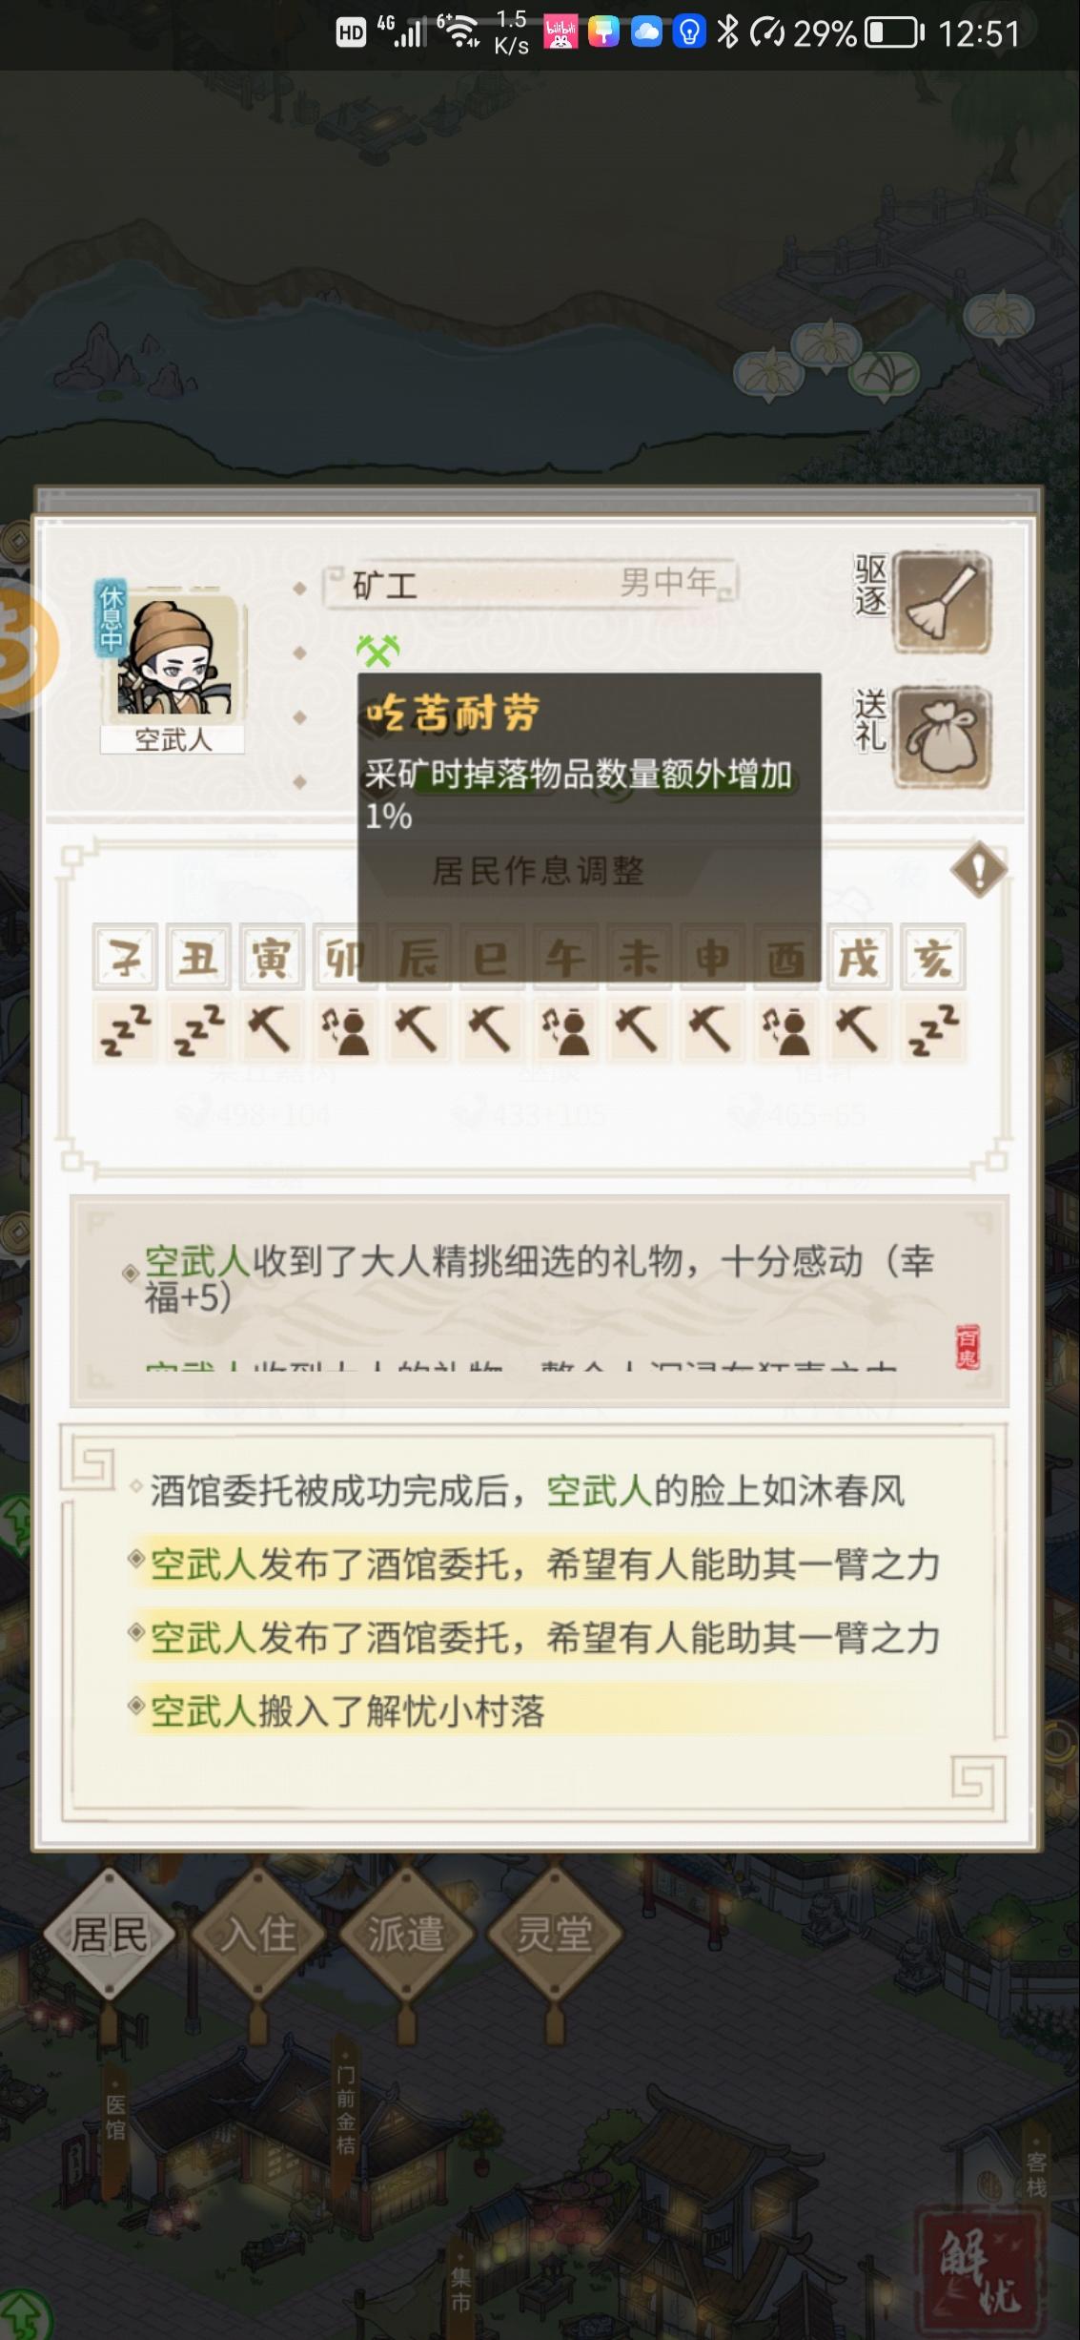The height and width of the screenshot is (2340, 1080).
Task: Switch to the 派遣 tab
Action: 406,1934
